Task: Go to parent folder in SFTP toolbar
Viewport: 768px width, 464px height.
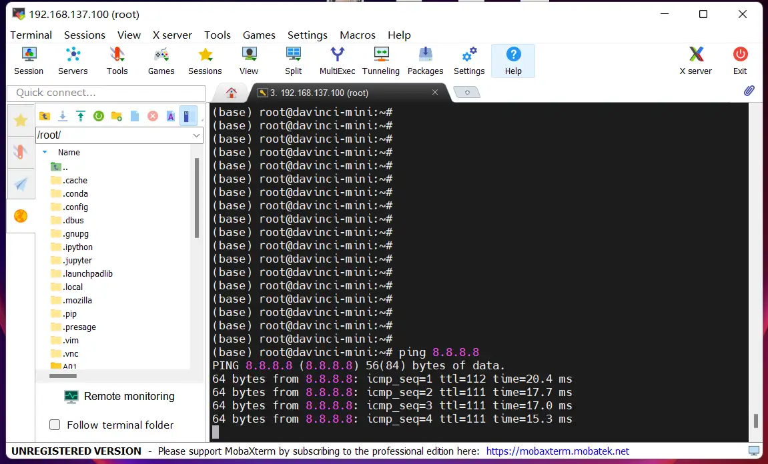Action: pyautogui.click(x=45, y=116)
